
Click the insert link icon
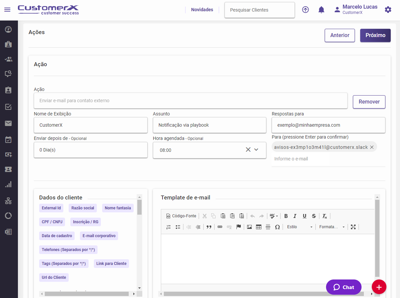220,227
